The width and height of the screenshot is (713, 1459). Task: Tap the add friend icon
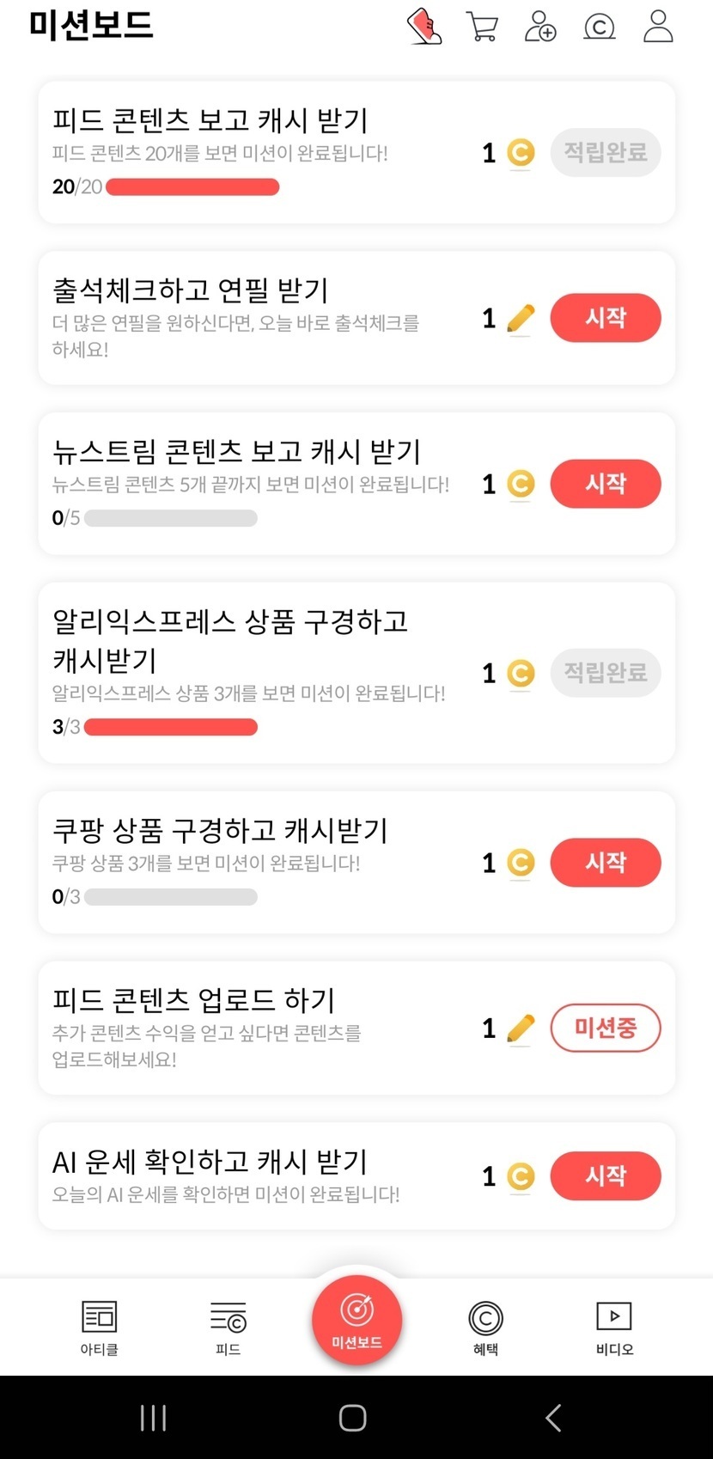[x=540, y=27]
